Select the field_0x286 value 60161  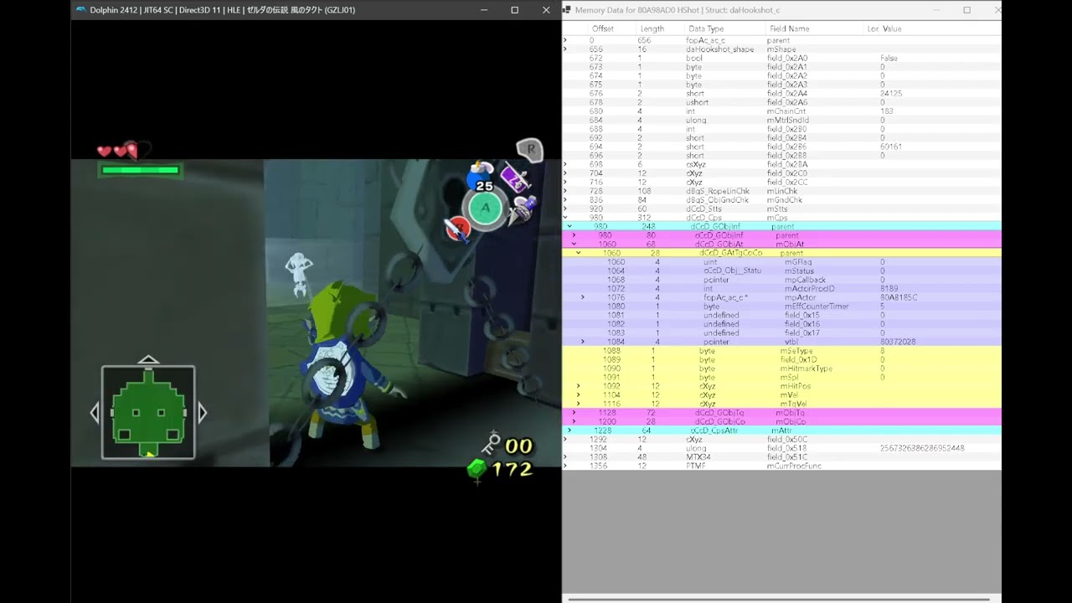[x=890, y=147]
